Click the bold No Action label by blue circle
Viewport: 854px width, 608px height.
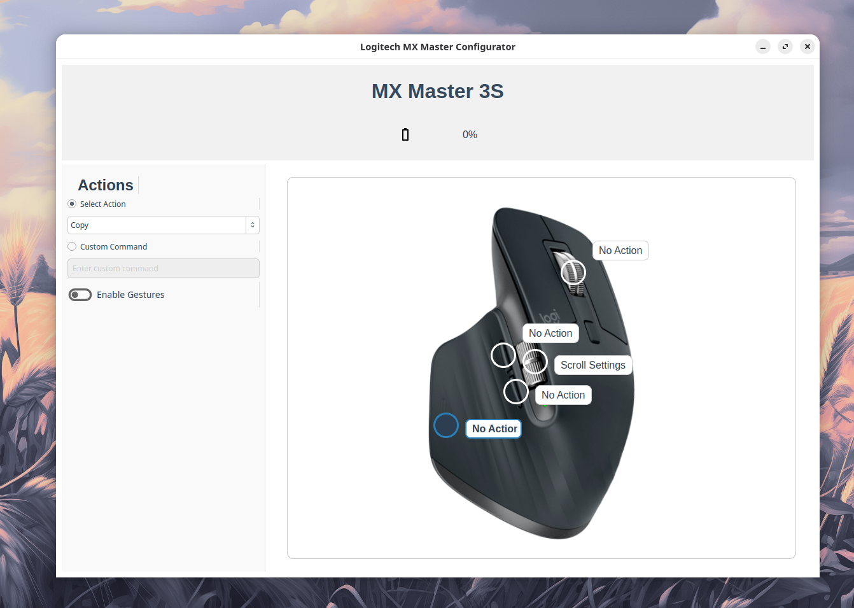coord(494,428)
